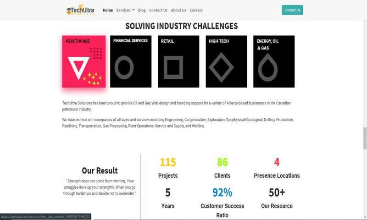Select the Financial Services circle icon

tap(124, 67)
